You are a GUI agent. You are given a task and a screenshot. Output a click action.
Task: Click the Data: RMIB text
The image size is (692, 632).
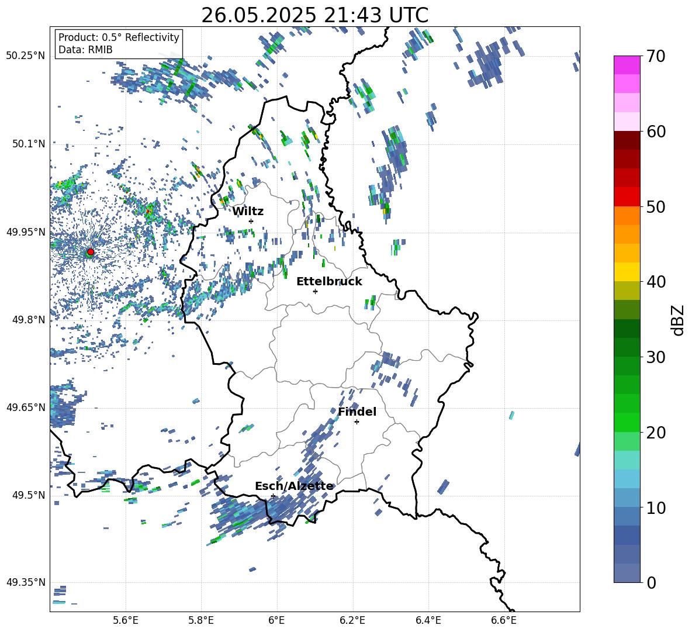[x=85, y=50]
